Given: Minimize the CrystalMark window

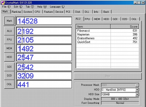Looking at the screenshot, I should 135,3.
